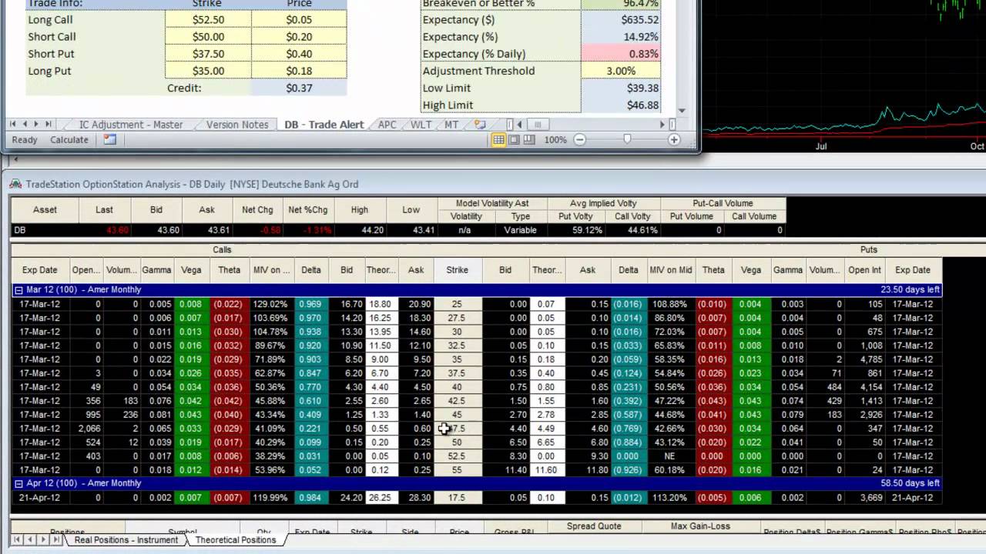Click the 17.5 strike cell in Apr group
Image resolution: width=986 pixels, height=554 pixels.
(x=457, y=498)
